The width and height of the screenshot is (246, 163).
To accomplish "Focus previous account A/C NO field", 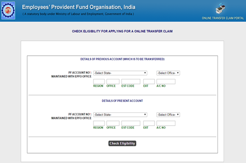I will pyautogui.click(x=166, y=82).
